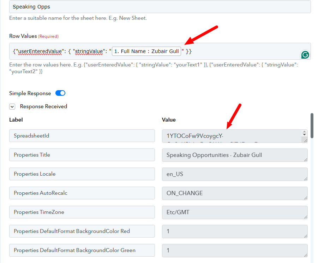Click the ON_CHANGE AutoRecalc value field

tap(235, 193)
